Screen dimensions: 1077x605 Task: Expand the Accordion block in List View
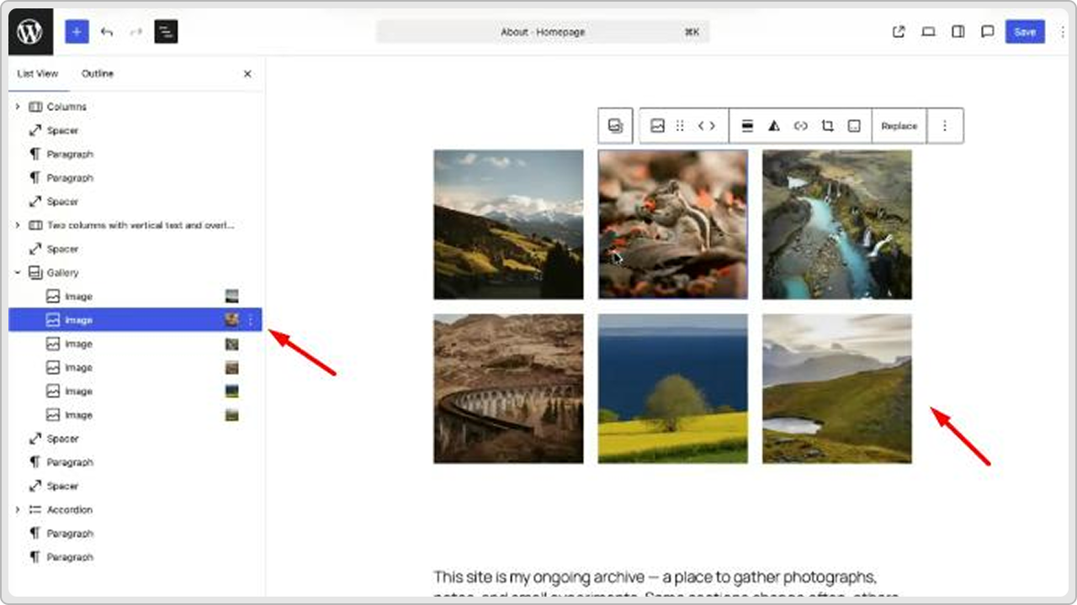point(18,509)
